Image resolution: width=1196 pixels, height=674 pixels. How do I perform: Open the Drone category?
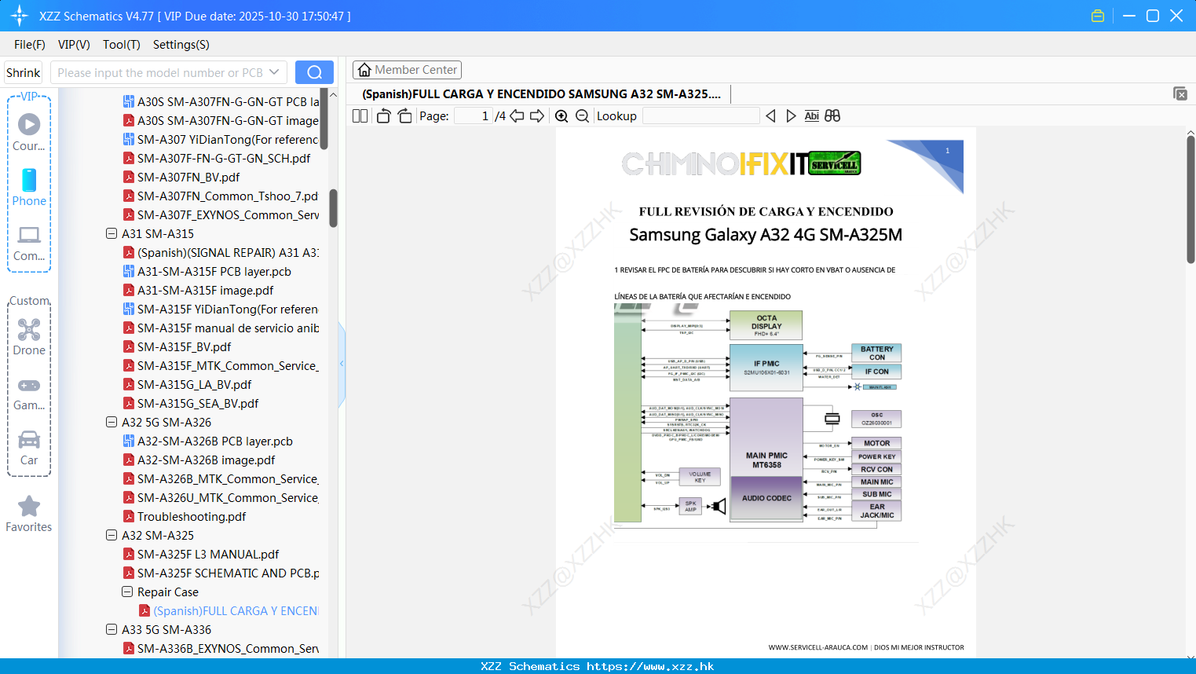tap(29, 336)
